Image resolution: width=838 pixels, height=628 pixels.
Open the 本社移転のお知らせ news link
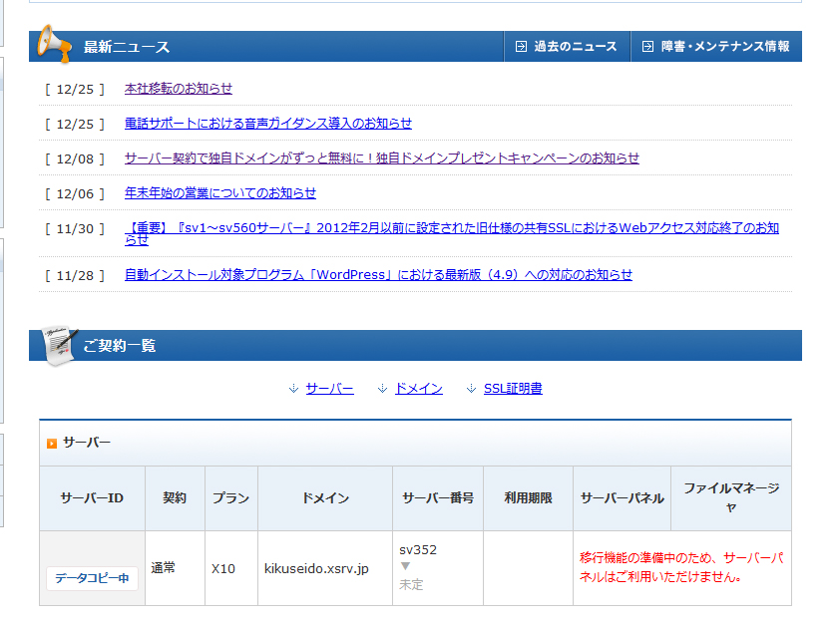(179, 89)
